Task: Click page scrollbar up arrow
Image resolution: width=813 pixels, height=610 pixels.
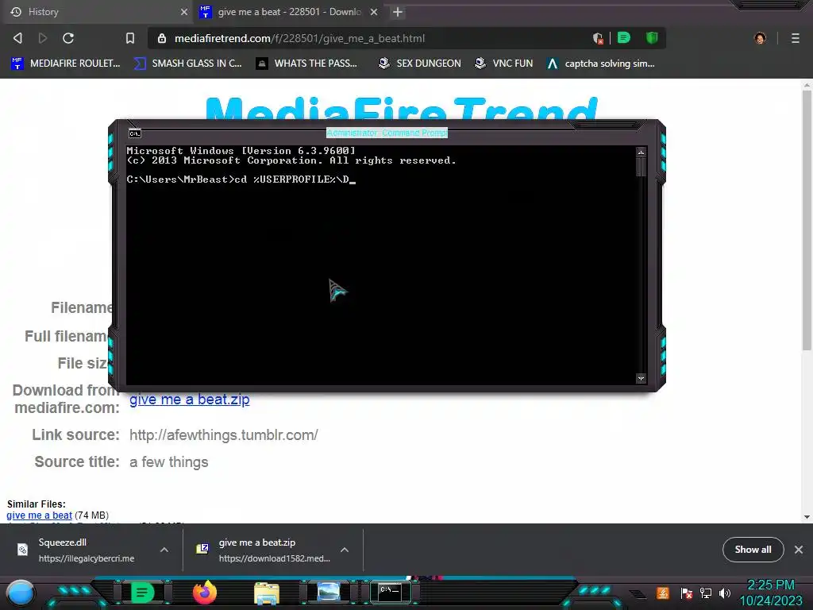Action: pos(807,85)
